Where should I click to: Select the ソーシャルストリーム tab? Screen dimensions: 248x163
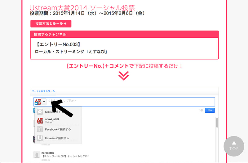43,91
